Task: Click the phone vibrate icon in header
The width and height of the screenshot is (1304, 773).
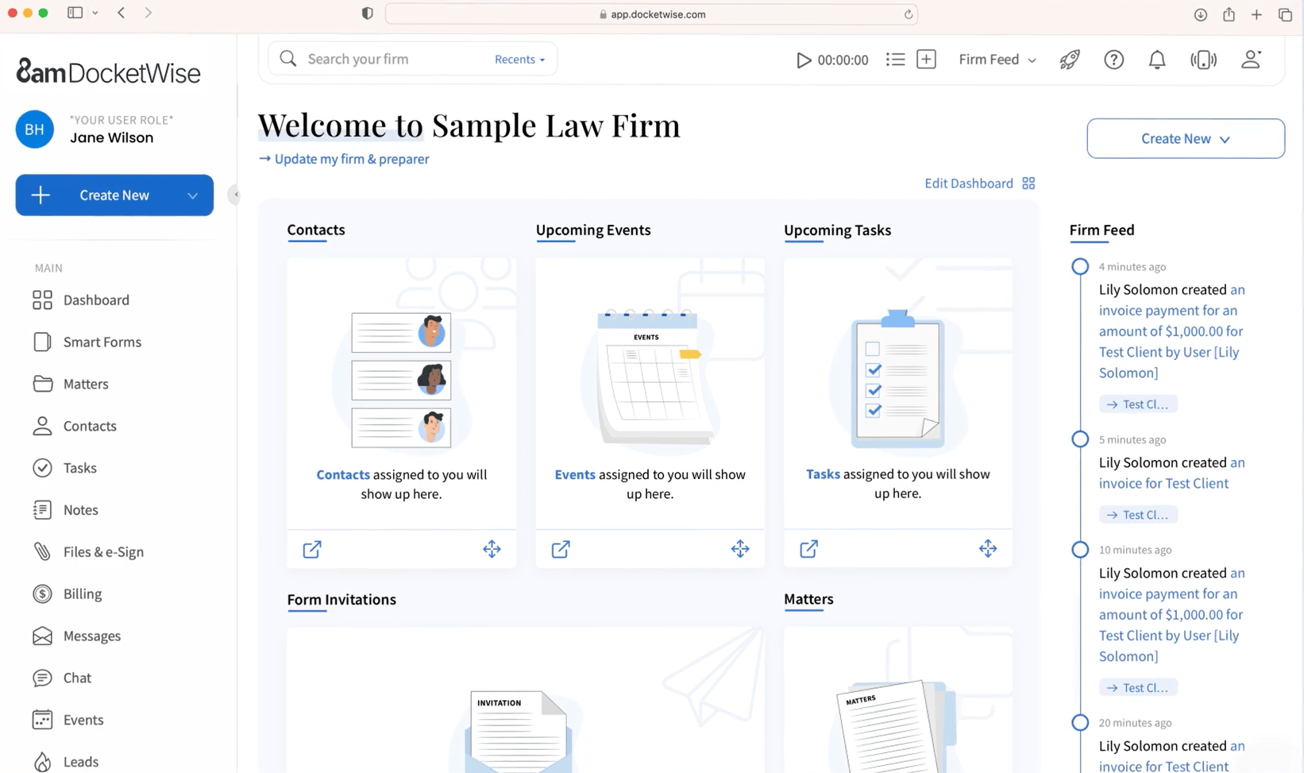Action: tap(1203, 60)
